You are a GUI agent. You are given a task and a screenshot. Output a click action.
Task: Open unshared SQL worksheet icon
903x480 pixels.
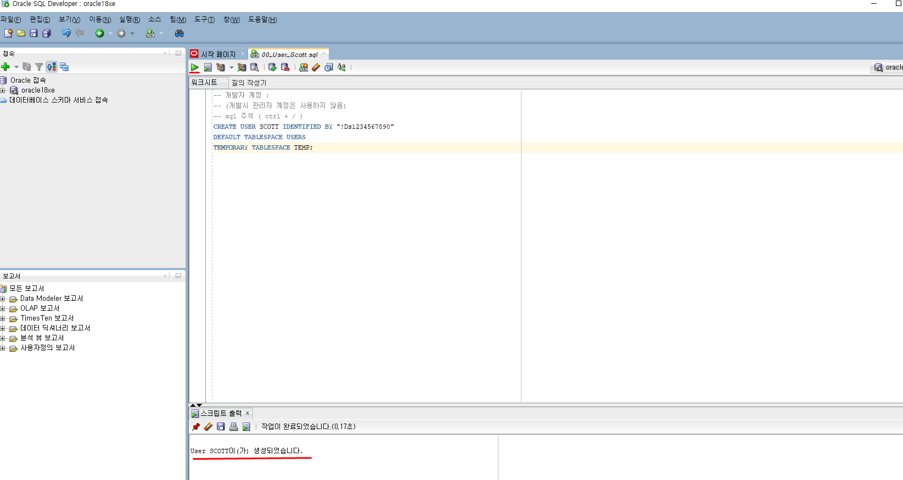pos(304,67)
